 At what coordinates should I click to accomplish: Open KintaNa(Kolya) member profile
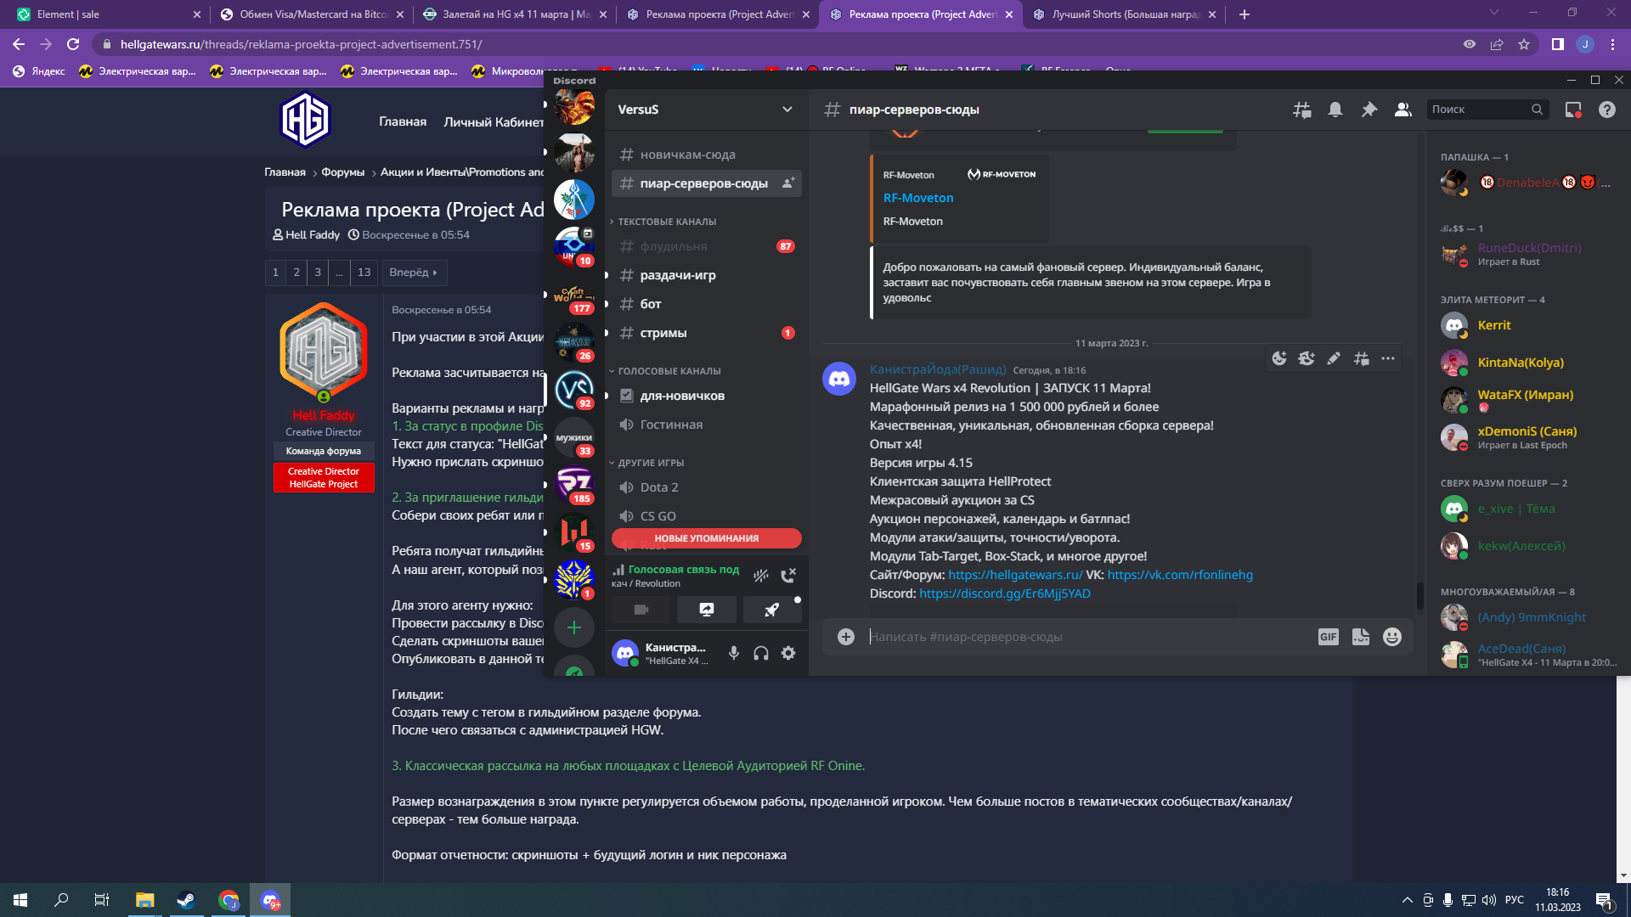[1529, 363]
